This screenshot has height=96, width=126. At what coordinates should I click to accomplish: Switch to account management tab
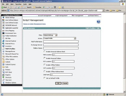45,16
